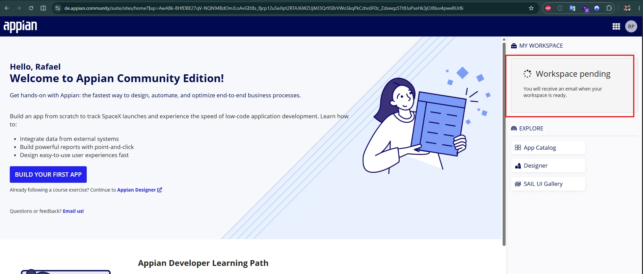Open the browser side panel
The width and height of the screenshot is (643, 274).
pos(43,8)
